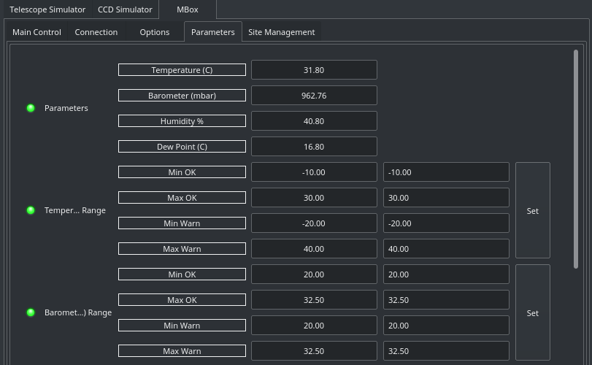Open the CCD Simulator tab
This screenshot has width=592, height=365.
coord(125,9)
